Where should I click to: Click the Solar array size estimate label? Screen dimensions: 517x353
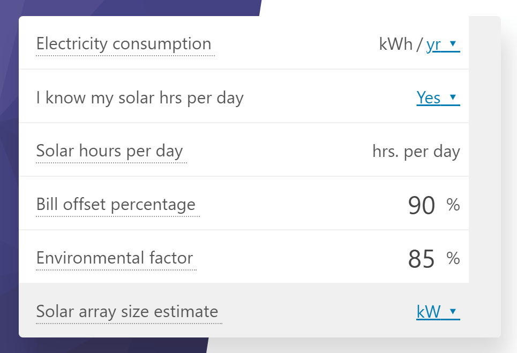(126, 312)
